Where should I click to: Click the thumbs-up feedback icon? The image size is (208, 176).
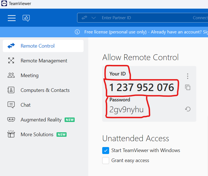point(26,18)
